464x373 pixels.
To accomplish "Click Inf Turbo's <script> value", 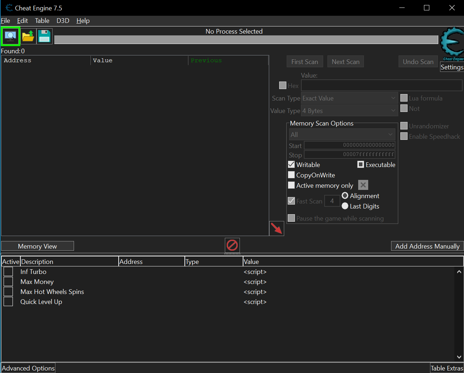I will click(255, 272).
